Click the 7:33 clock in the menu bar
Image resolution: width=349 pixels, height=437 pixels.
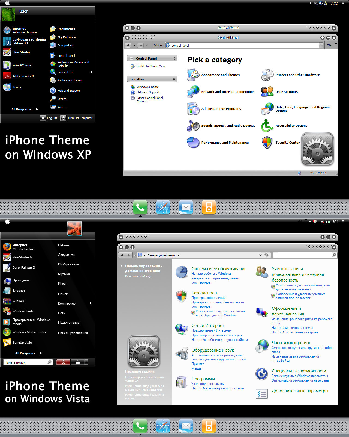tap(334, 3)
